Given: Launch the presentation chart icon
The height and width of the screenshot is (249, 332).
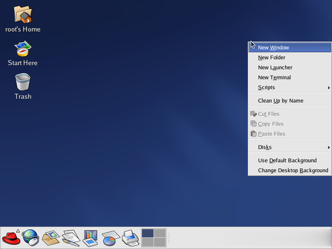Looking at the screenshot, I should [x=90, y=238].
